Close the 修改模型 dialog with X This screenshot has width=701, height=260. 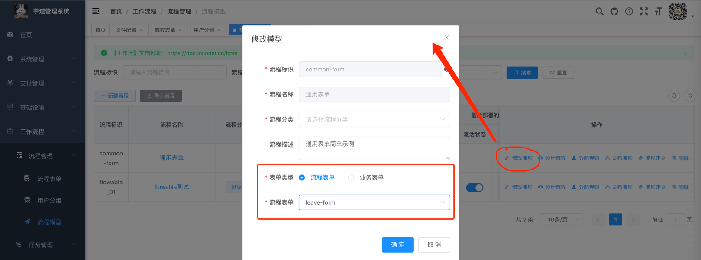point(446,38)
